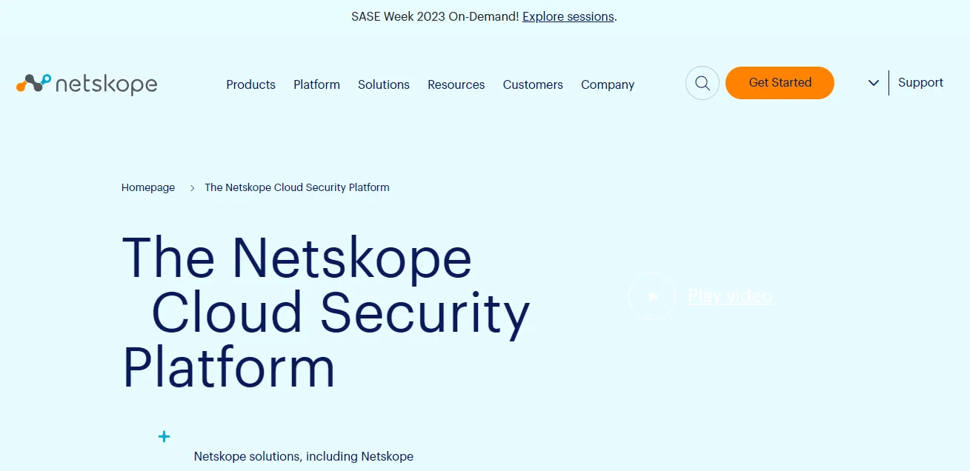
Task: Click the circular play video icon
Action: click(652, 296)
